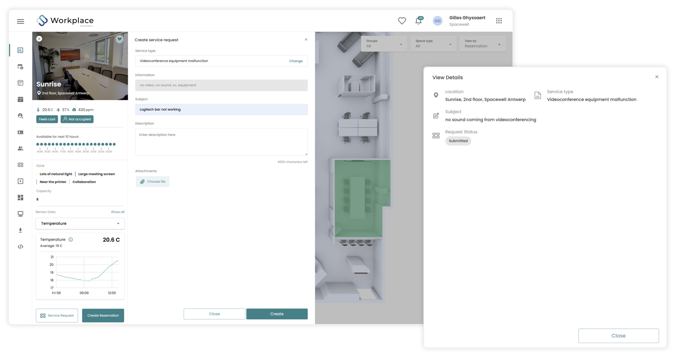Click the temperature info icon
The height and width of the screenshot is (354, 674).
71,240
